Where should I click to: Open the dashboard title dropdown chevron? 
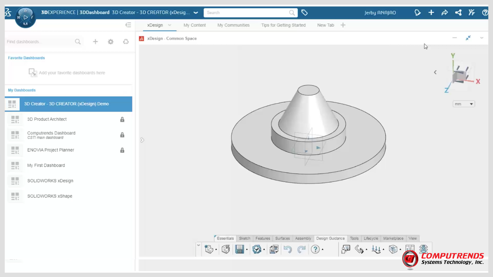click(x=196, y=13)
